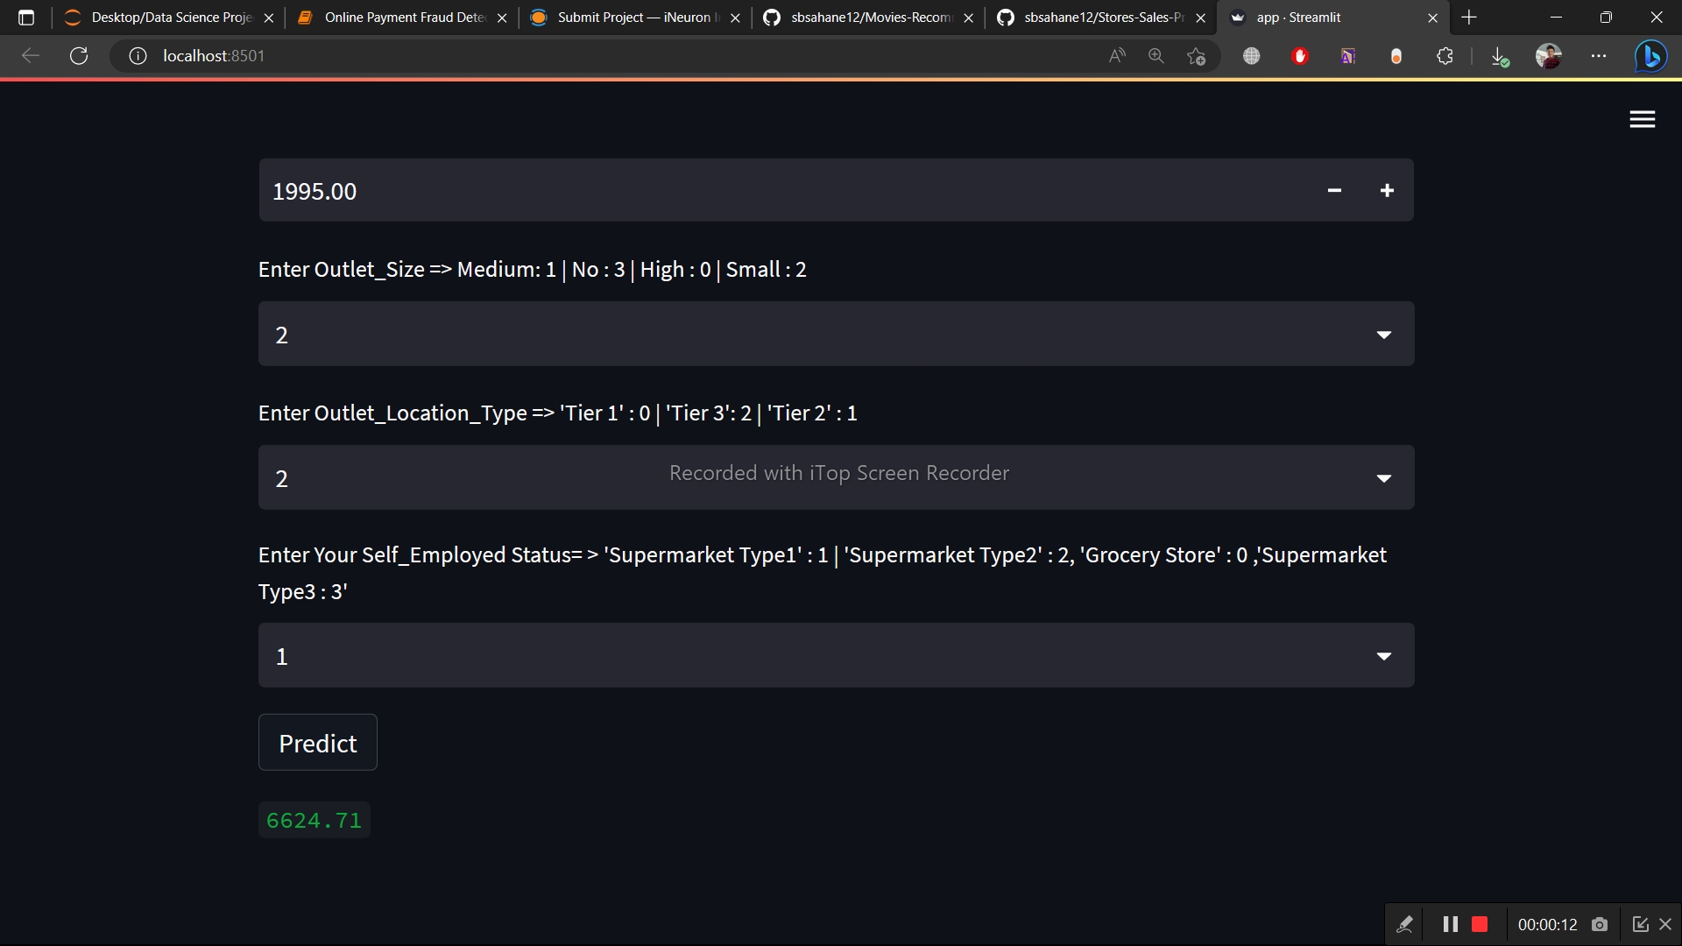Open the Supermarket type dropdown showing 1
Viewport: 1682px width, 946px height.
(x=836, y=655)
